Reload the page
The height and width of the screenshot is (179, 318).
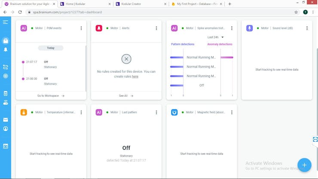[20, 12]
